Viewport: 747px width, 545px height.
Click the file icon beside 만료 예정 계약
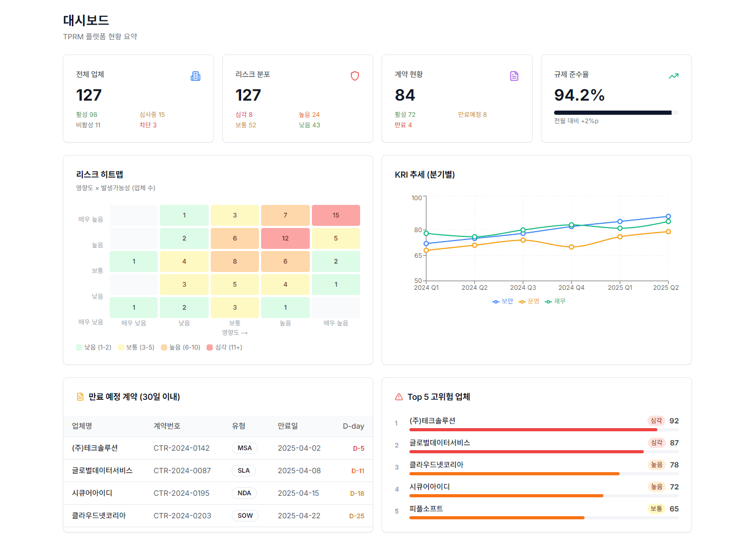tap(80, 397)
